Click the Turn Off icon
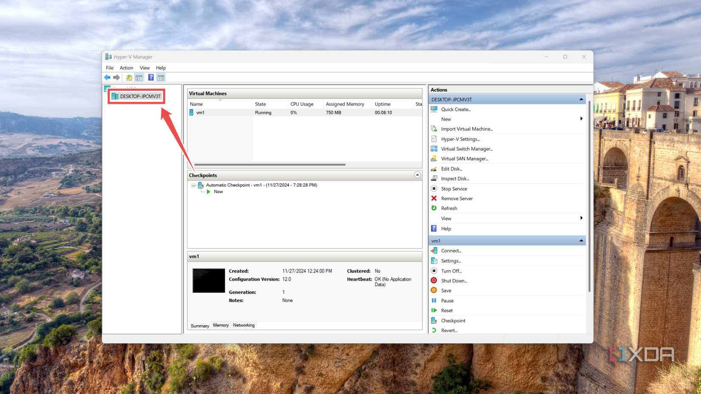This screenshot has width=701, height=394. click(434, 271)
